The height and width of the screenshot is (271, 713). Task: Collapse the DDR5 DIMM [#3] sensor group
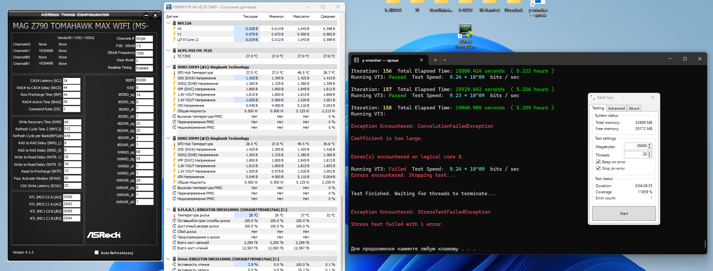[168, 138]
